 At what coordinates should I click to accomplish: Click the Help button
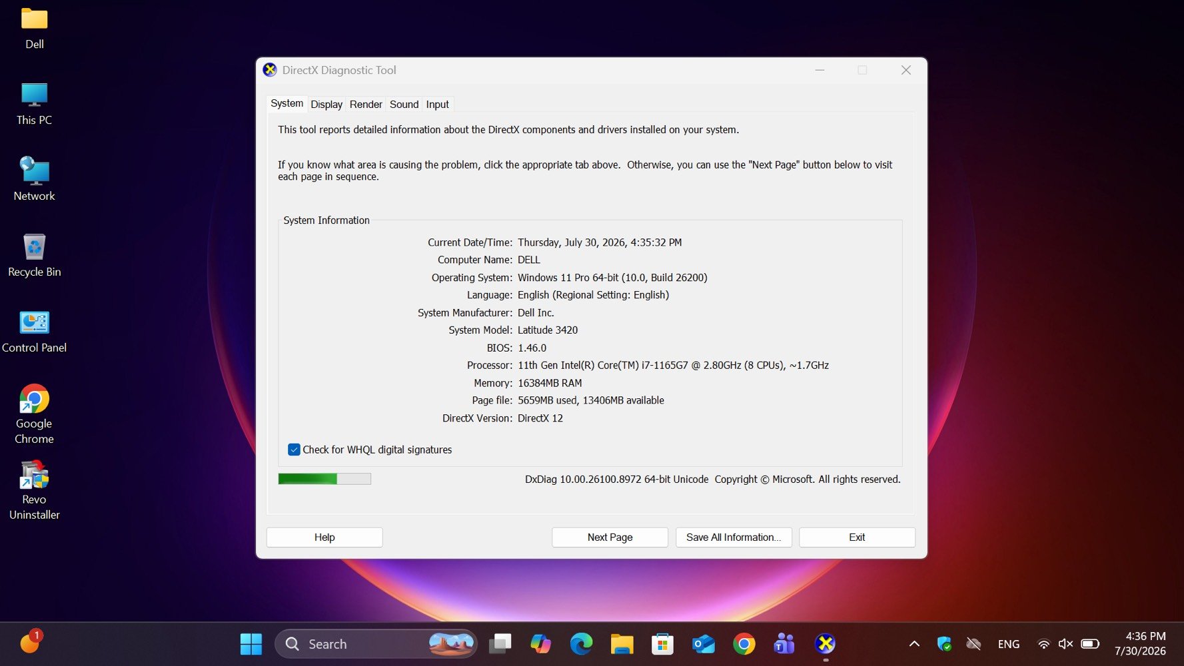[x=324, y=537]
